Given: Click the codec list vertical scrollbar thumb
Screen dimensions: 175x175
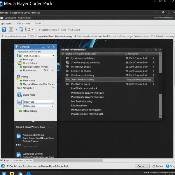Looking at the screenshot, I should (x=160, y=64).
